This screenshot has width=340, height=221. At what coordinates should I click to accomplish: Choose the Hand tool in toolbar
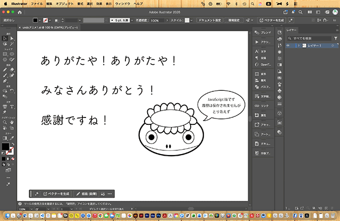click(12, 123)
